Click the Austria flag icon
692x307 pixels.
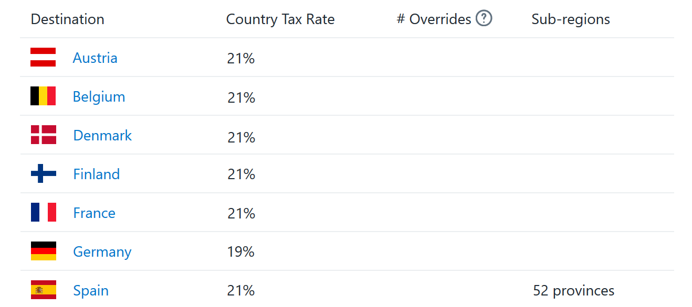point(43,57)
